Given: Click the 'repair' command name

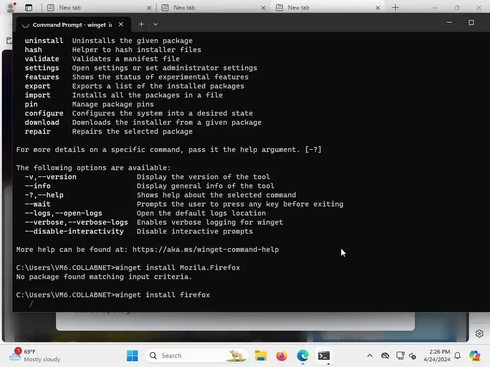Looking at the screenshot, I should (37, 131).
